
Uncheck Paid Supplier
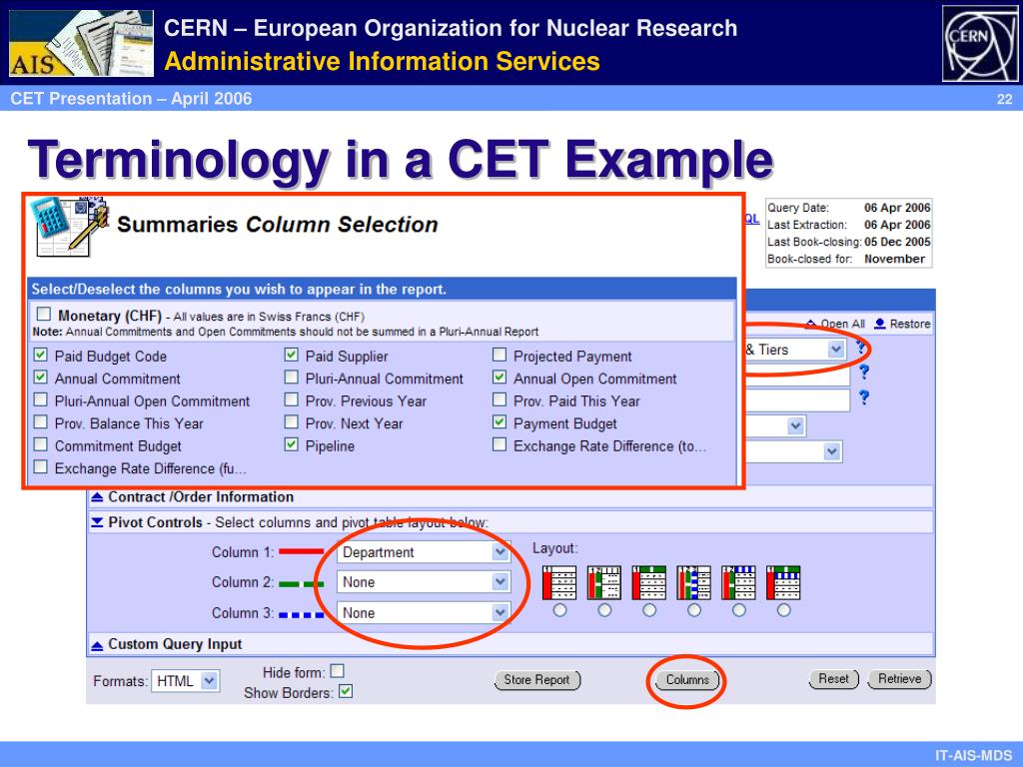(291, 355)
